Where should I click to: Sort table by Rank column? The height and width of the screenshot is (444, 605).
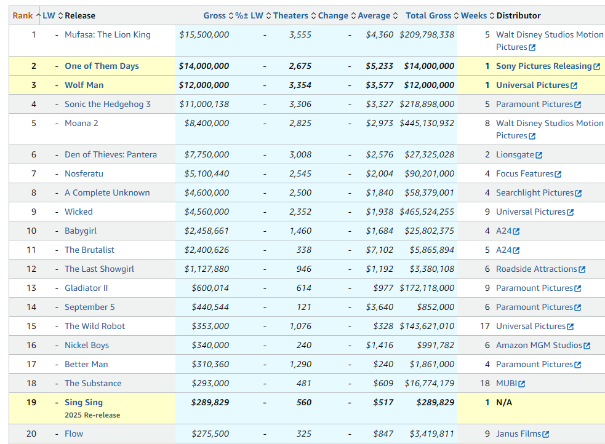[23, 15]
